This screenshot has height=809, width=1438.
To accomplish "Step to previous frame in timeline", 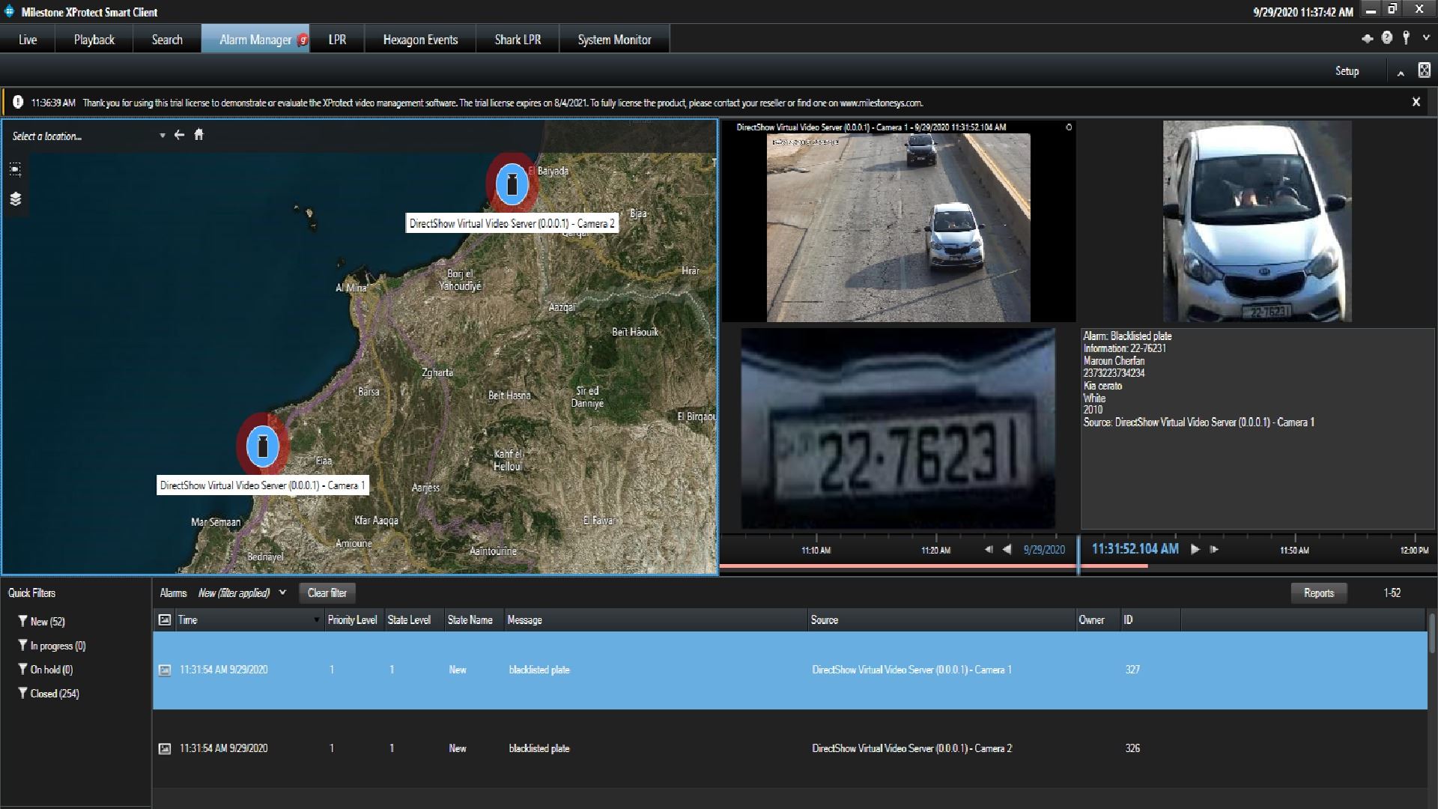I will [x=989, y=549].
